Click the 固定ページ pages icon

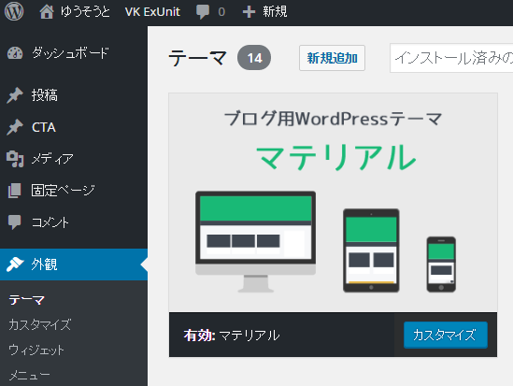[15, 191]
